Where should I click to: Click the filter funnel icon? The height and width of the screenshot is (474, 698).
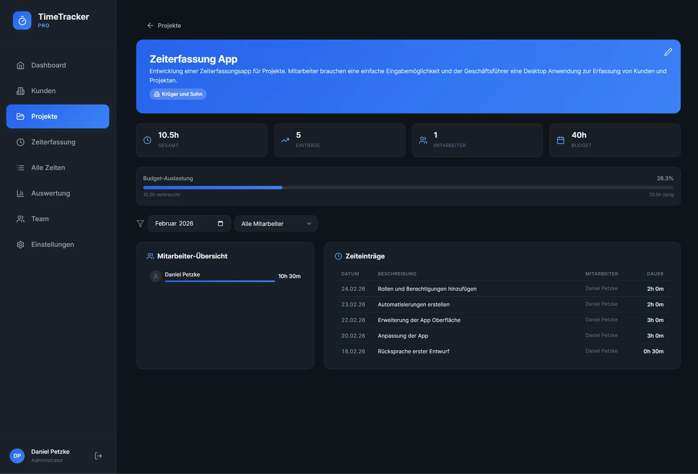[x=140, y=223]
